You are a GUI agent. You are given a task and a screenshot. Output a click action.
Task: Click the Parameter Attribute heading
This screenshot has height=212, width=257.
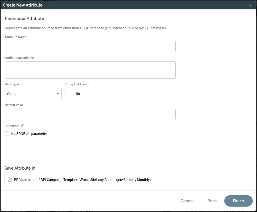pos(24,18)
